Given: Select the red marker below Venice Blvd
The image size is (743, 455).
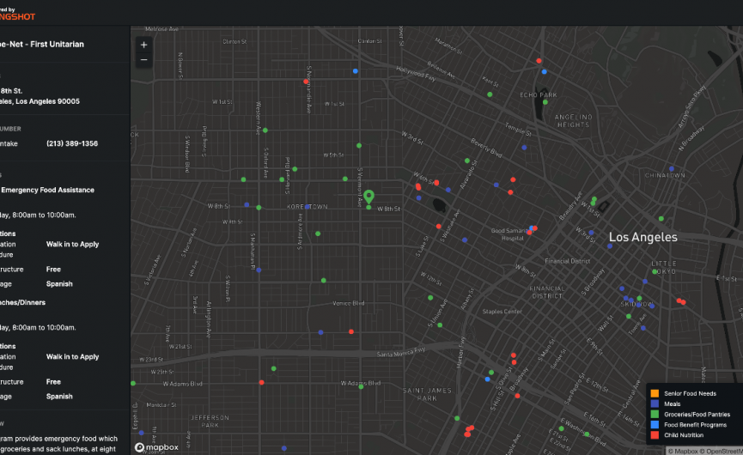Looking at the screenshot, I should 351,332.
